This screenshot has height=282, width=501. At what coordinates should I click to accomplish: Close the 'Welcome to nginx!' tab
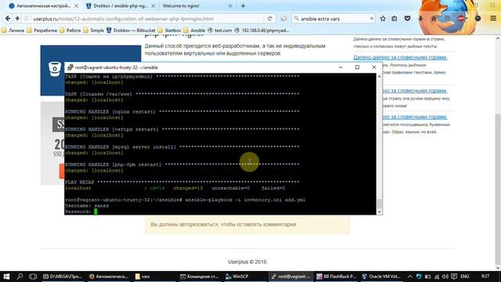pos(230,5)
